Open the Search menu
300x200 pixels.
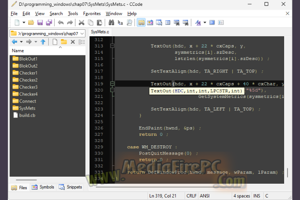[56, 14]
